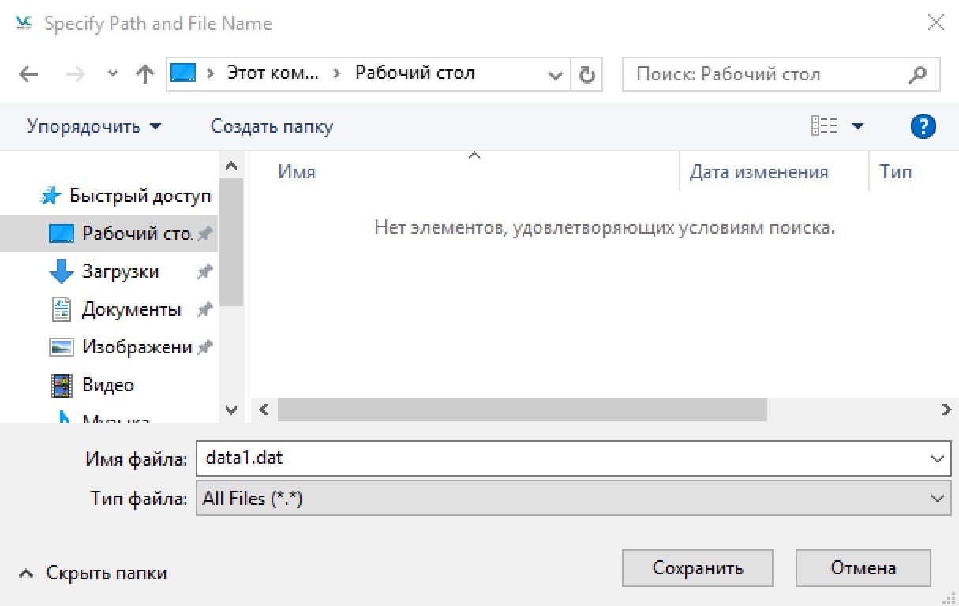959x606 pixels.
Task: Sort files by the Имя column header
Action: coord(297,172)
